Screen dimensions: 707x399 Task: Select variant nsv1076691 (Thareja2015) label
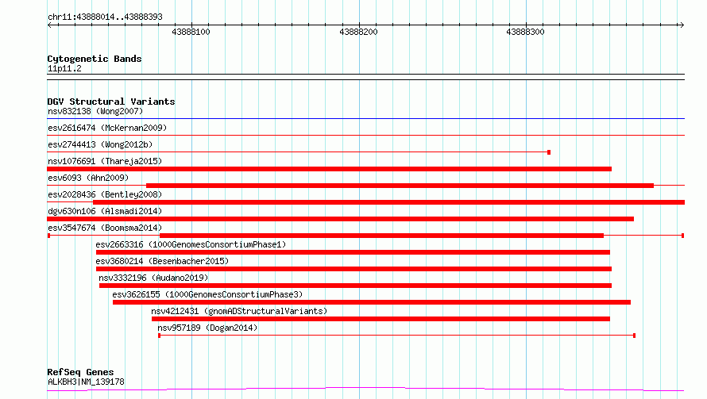click(x=105, y=161)
